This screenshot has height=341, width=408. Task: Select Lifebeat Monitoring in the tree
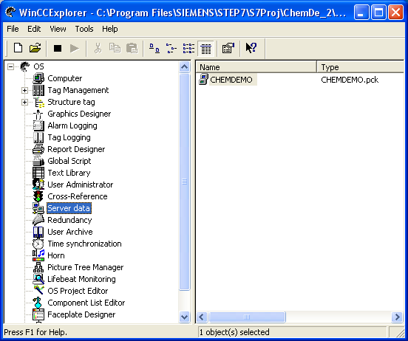click(81, 279)
